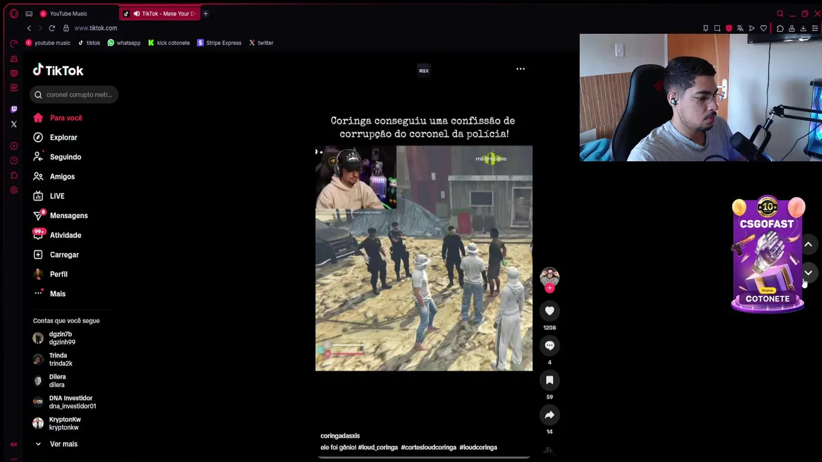822x462 pixels.
Task: Open tiktok bookmark in bookmarks bar
Action: tap(89, 43)
